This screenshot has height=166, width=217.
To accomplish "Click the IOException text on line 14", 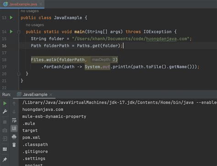I will [157, 32].
